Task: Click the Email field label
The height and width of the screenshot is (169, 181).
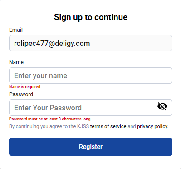Action: coord(16,30)
